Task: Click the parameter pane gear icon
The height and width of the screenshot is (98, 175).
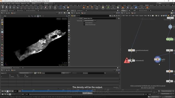Action: (x=110, y=16)
